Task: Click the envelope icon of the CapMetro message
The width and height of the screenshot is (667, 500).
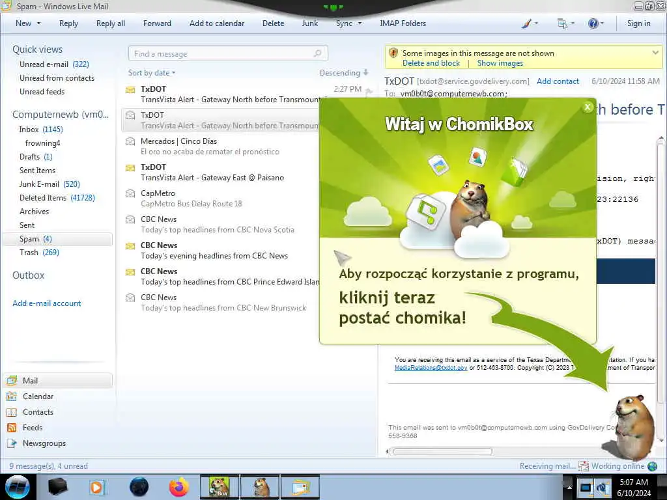Action: [x=130, y=193]
